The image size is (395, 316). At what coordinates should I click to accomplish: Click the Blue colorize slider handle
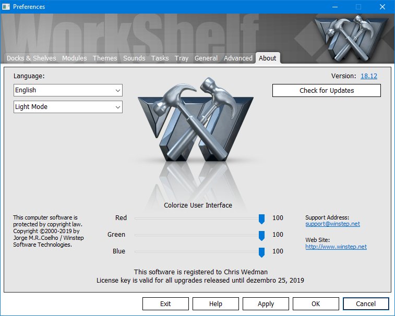point(262,252)
